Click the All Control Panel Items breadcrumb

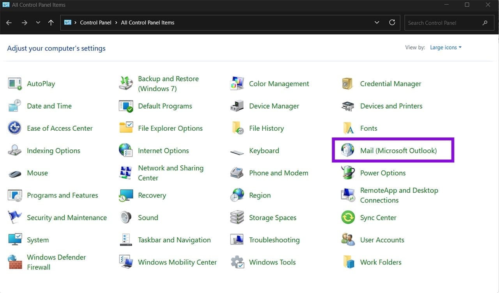point(148,23)
